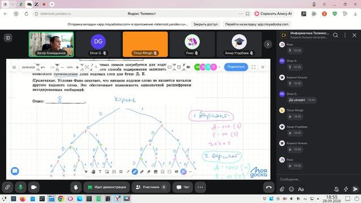
Task: Go back in browser
Action: (x=6, y=14)
